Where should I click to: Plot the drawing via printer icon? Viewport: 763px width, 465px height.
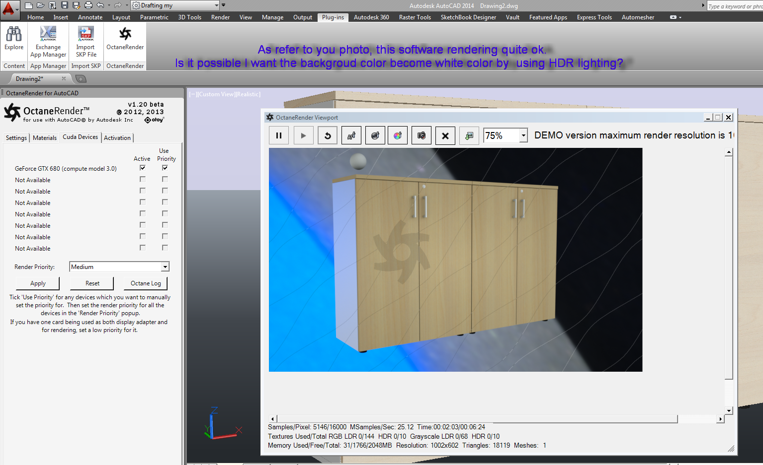(88, 5)
